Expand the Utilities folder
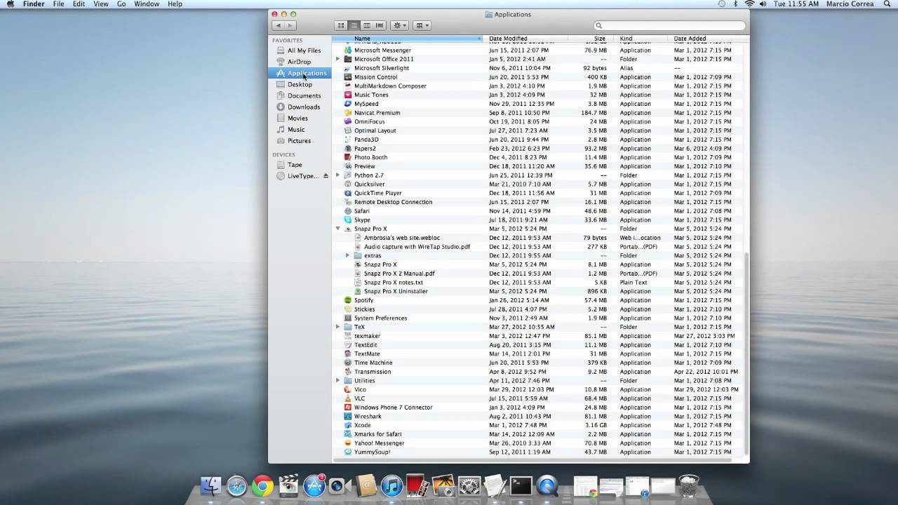The width and height of the screenshot is (898, 505). pos(337,380)
